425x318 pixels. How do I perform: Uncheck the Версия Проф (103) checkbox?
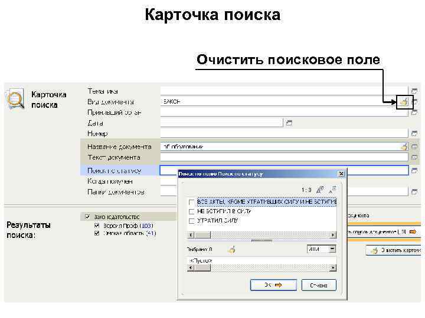97,226
